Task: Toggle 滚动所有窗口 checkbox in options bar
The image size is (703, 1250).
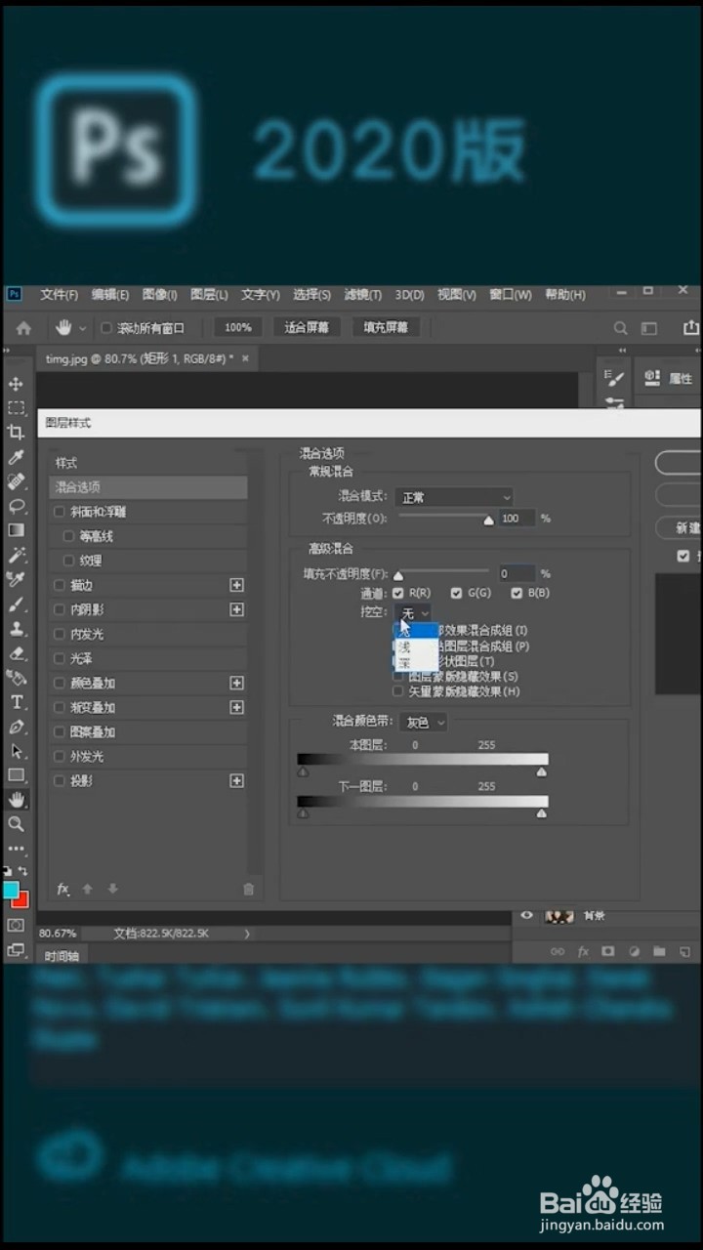Action: [106, 328]
